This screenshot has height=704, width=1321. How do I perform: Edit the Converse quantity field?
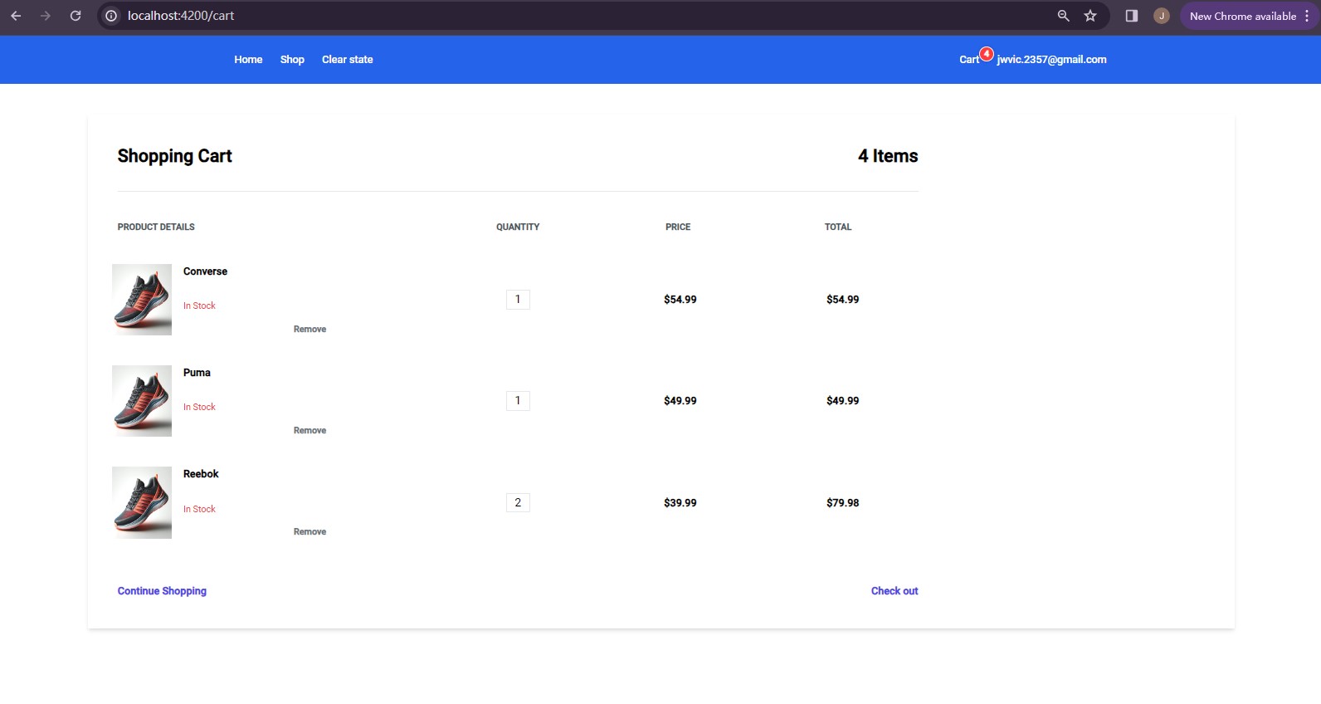tap(518, 300)
